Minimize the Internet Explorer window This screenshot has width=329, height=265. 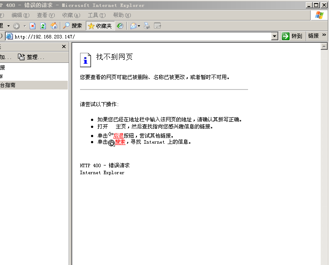308,5
